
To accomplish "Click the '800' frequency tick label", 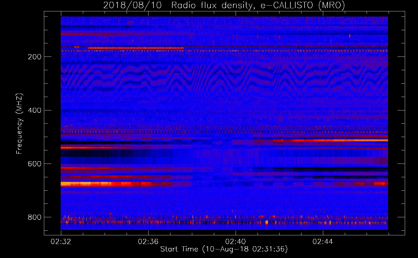I will [x=35, y=217].
